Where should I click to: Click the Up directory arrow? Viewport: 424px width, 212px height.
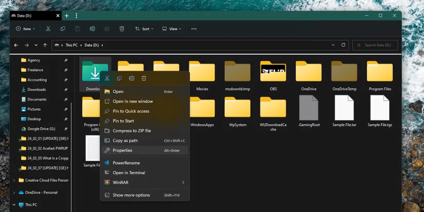tap(45, 45)
